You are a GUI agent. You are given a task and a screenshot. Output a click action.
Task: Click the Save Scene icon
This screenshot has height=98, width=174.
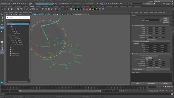[x=17, y=4]
